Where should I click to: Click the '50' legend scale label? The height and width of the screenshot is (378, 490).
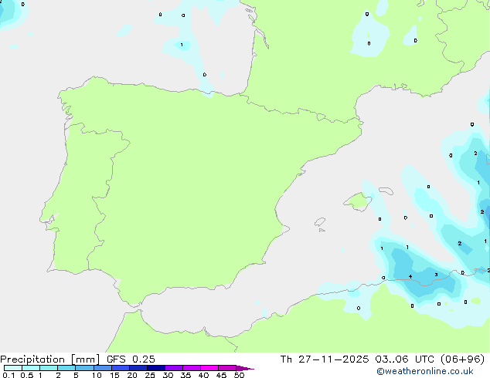point(240,375)
